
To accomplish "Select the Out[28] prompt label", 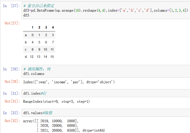I will click(12, 81).
